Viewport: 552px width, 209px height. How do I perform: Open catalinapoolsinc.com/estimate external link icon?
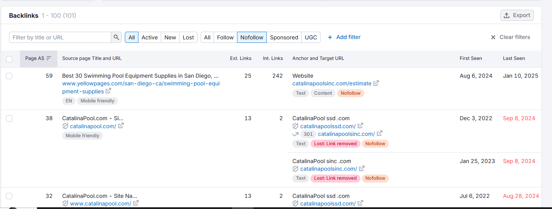pyautogui.click(x=376, y=83)
